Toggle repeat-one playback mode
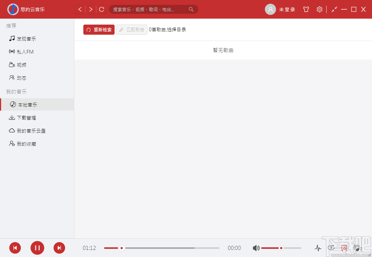 pyautogui.click(x=331, y=248)
